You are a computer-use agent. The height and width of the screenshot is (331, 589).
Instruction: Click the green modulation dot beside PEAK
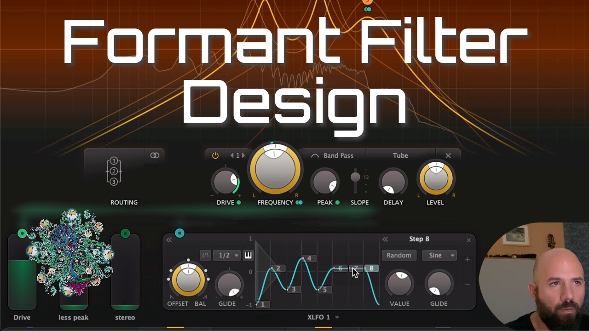(x=337, y=203)
